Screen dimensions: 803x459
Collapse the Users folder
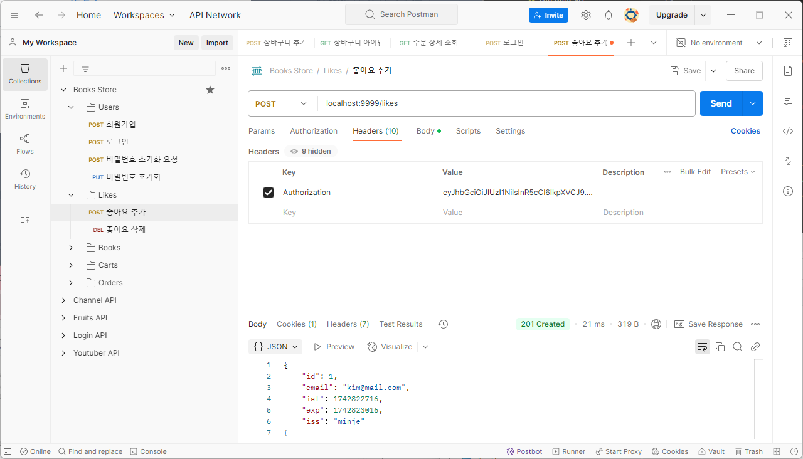click(71, 107)
